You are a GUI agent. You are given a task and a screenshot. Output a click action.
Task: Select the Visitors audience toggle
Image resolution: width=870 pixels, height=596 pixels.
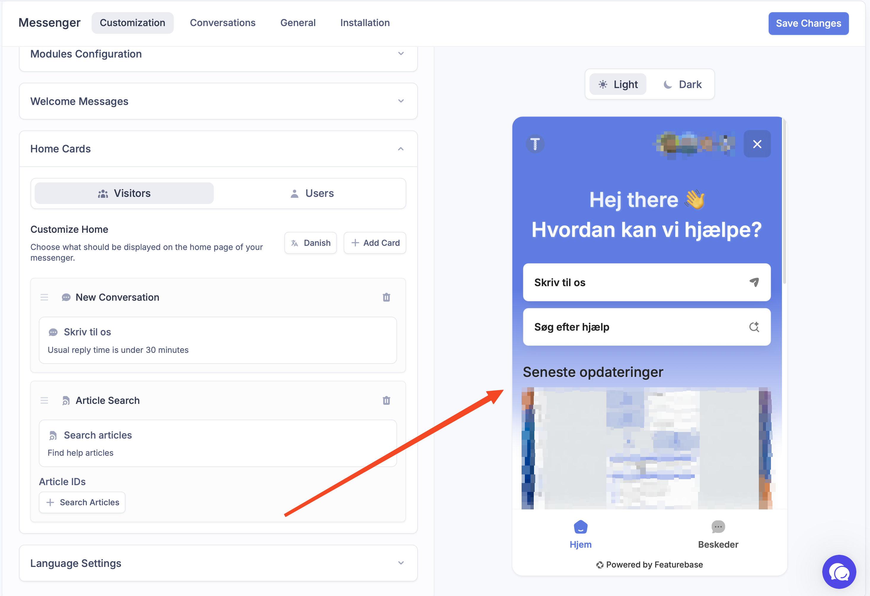pos(124,193)
